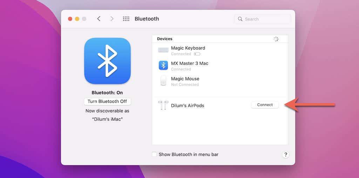Click the "Bluetooth: On" status text
Screen dimensions: 359x178
(107, 92)
